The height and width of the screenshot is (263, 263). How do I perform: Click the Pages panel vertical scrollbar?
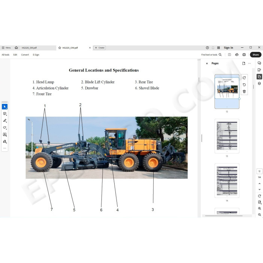tap(253, 87)
